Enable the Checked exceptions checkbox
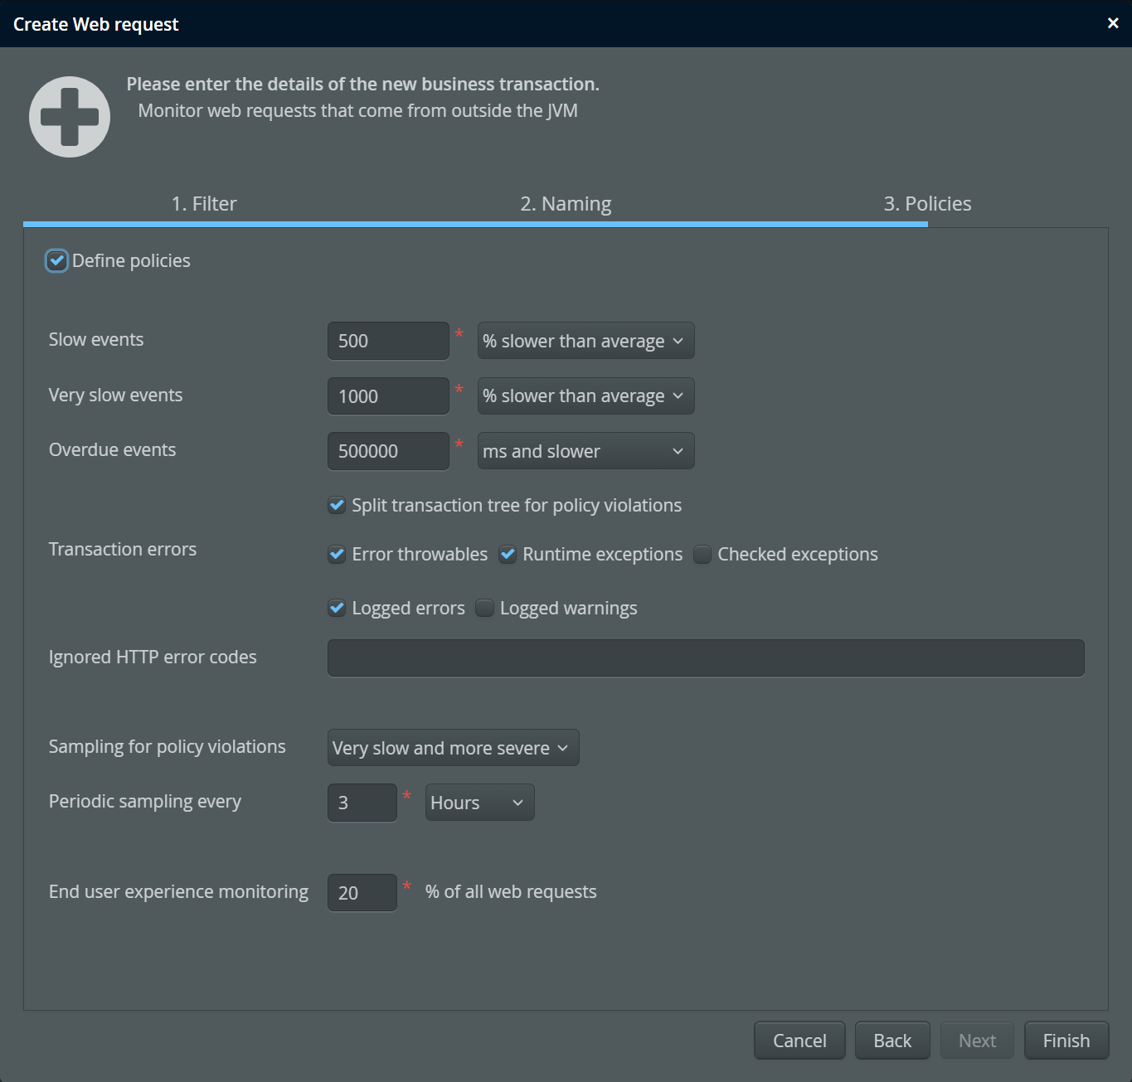 [702, 555]
